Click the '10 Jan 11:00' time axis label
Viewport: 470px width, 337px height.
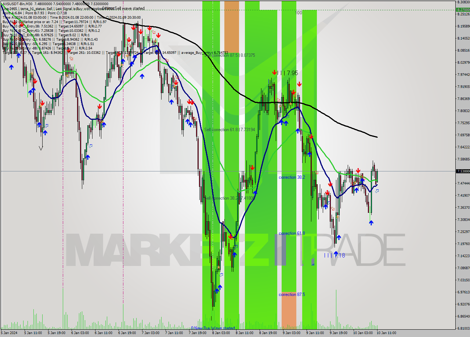(x=386, y=333)
